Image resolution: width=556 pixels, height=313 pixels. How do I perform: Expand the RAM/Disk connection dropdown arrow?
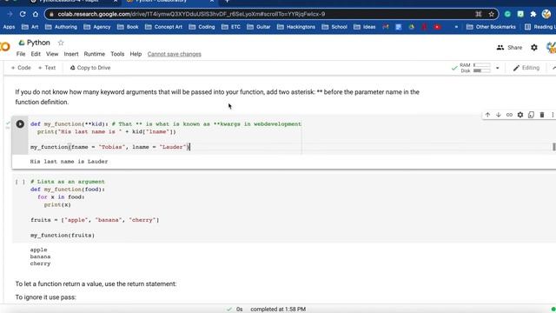tap(498, 68)
